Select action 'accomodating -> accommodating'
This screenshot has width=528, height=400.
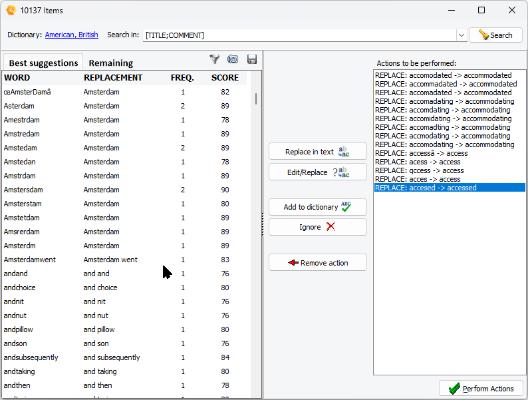[x=450, y=144]
